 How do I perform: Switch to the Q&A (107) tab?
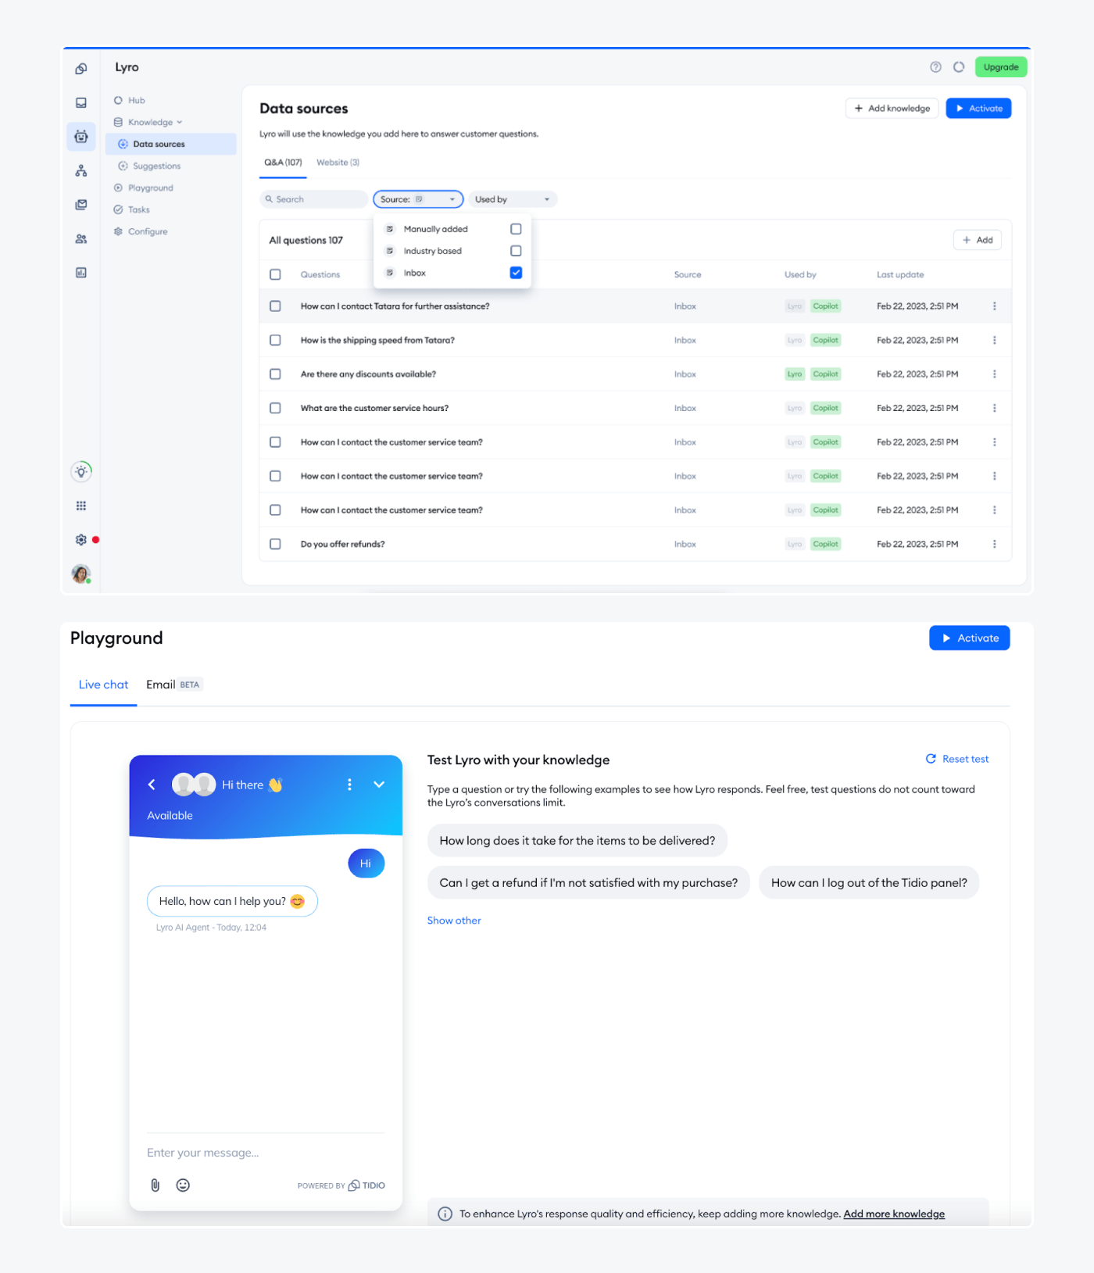click(x=283, y=163)
